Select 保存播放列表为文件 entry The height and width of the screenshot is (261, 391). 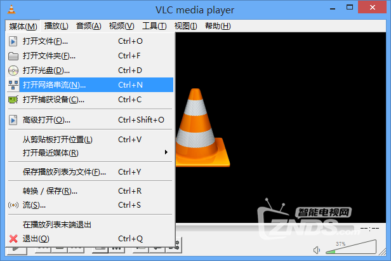(89, 172)
